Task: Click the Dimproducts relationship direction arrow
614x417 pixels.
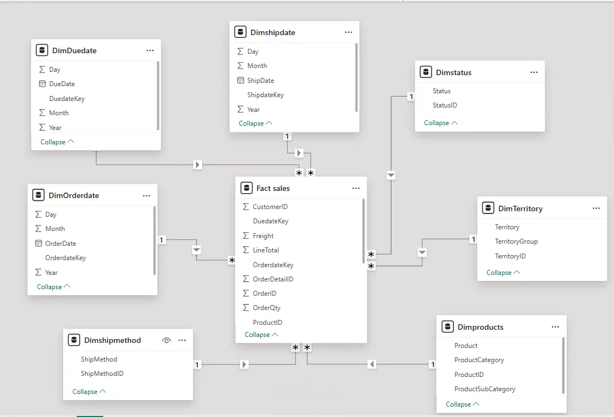Action: tap(371, 364)
